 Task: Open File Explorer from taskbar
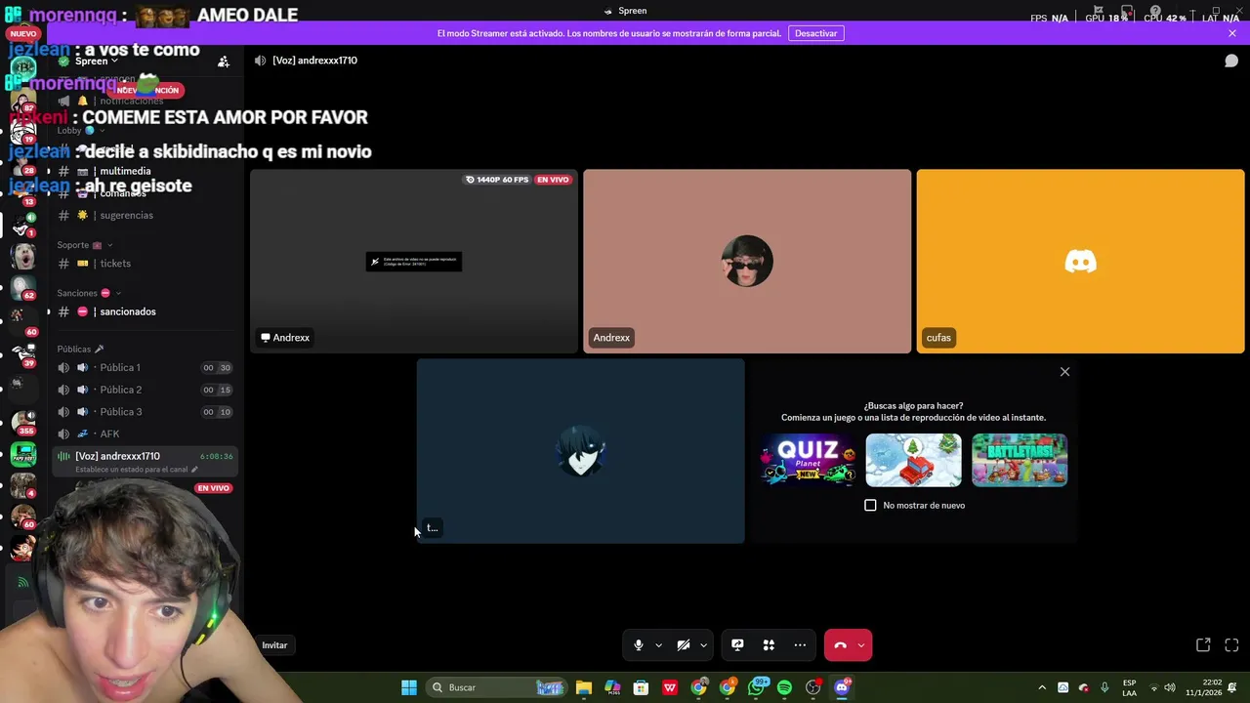coord(584,687)
